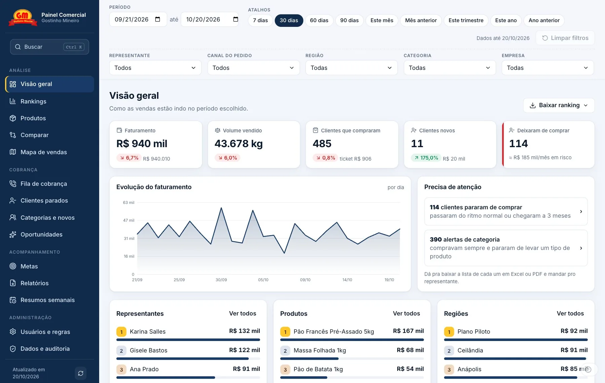Click the Produtos box icon
The image size is (605, 383).
(x=13, y=118)
